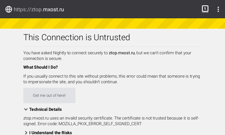Viewport: 225px width, 135px height.
Task: Click the What Should I Do? heading
Action: pos(40,67)
